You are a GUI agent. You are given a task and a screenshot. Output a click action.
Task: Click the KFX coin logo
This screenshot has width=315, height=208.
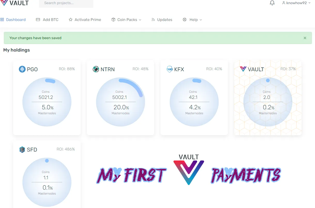point(170,69)
